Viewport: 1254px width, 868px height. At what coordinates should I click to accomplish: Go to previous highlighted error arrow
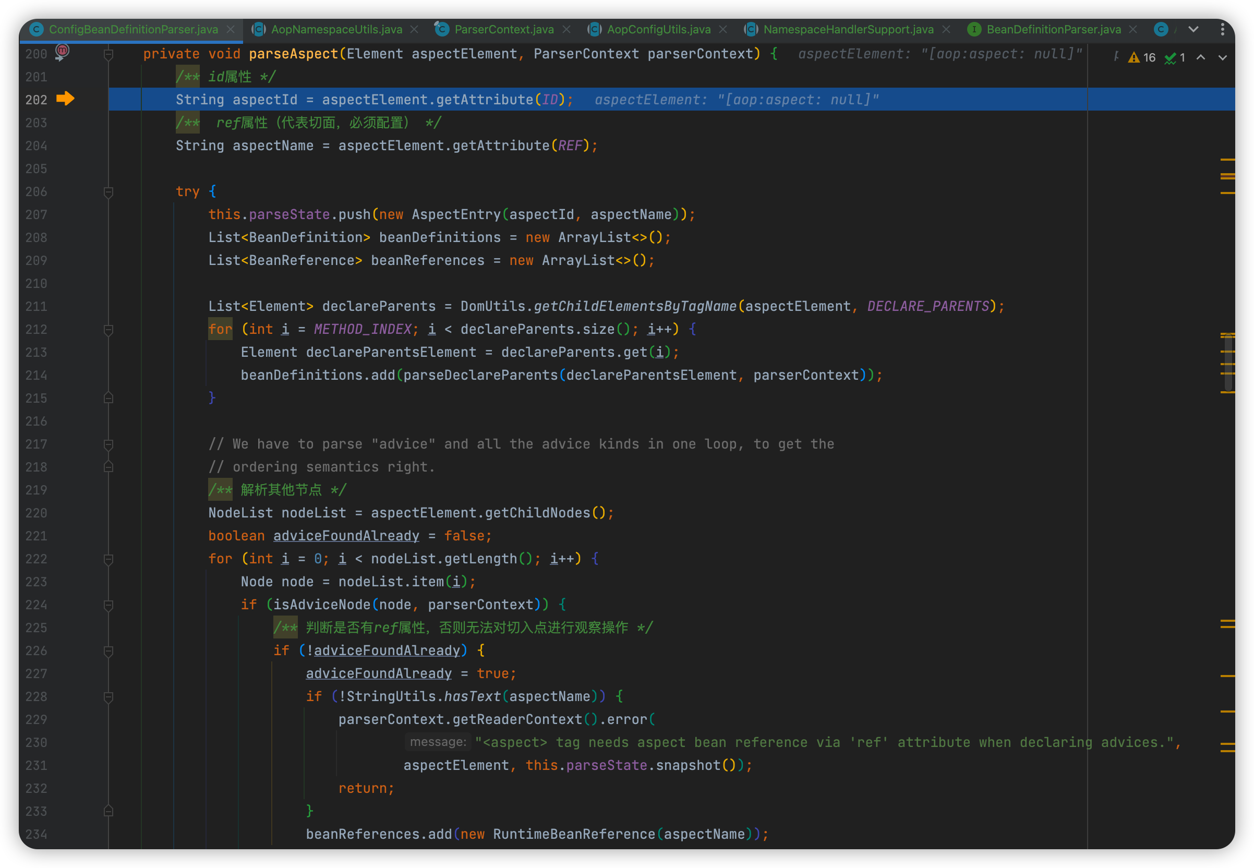(x=1201, y=58)
